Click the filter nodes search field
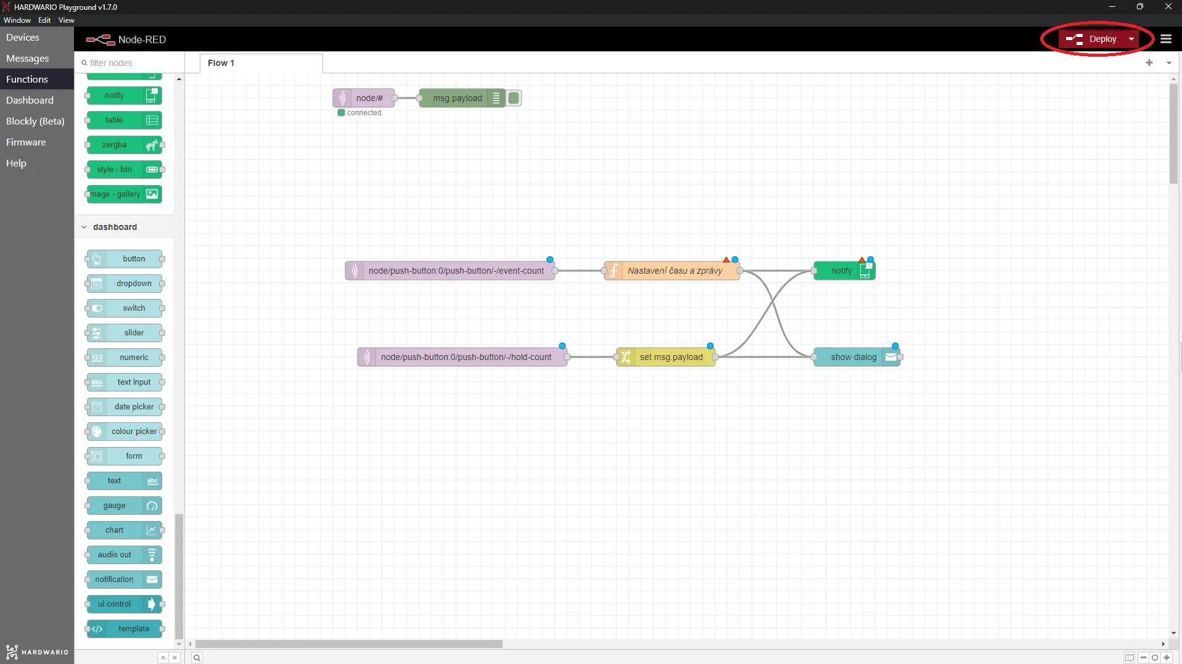Screen dimensions: 1182x664 point(130,63)
